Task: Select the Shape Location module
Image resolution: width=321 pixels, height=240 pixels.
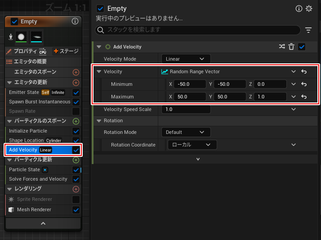Action: (x=27, y=141)
